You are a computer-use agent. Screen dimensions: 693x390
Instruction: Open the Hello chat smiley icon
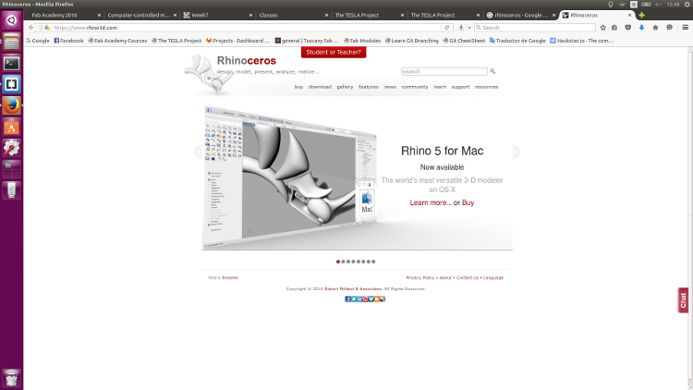click(x=670, y=28)
